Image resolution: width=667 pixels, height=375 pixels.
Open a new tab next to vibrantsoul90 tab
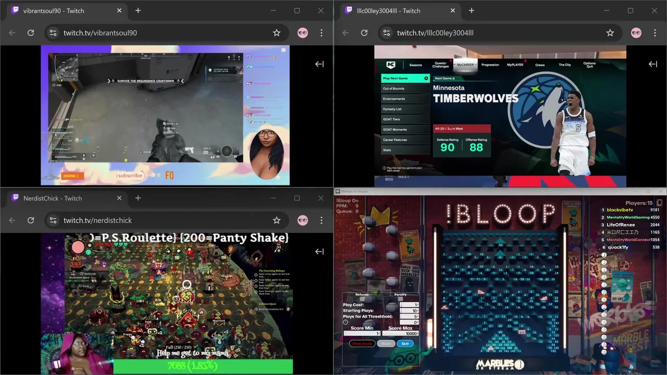138,10
